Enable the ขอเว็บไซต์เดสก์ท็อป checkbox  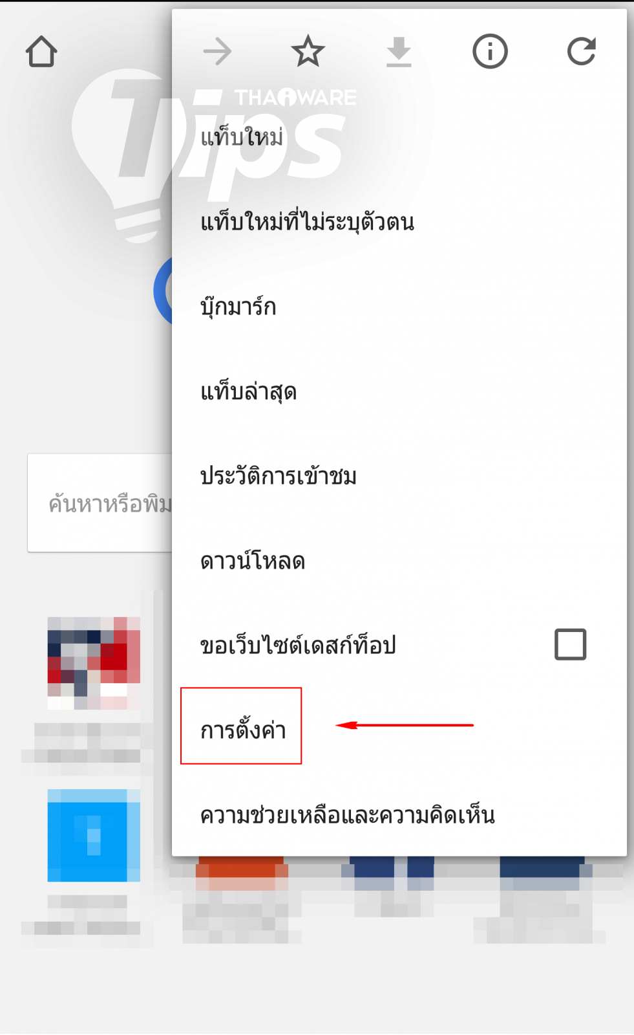570,644
